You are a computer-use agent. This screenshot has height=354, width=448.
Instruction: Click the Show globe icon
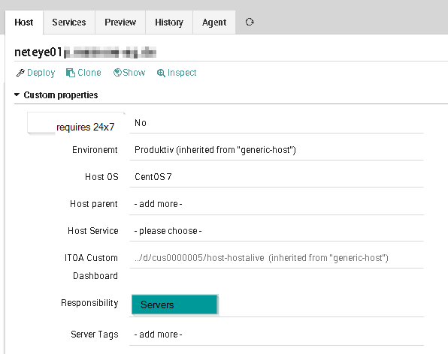coord(117,73)
